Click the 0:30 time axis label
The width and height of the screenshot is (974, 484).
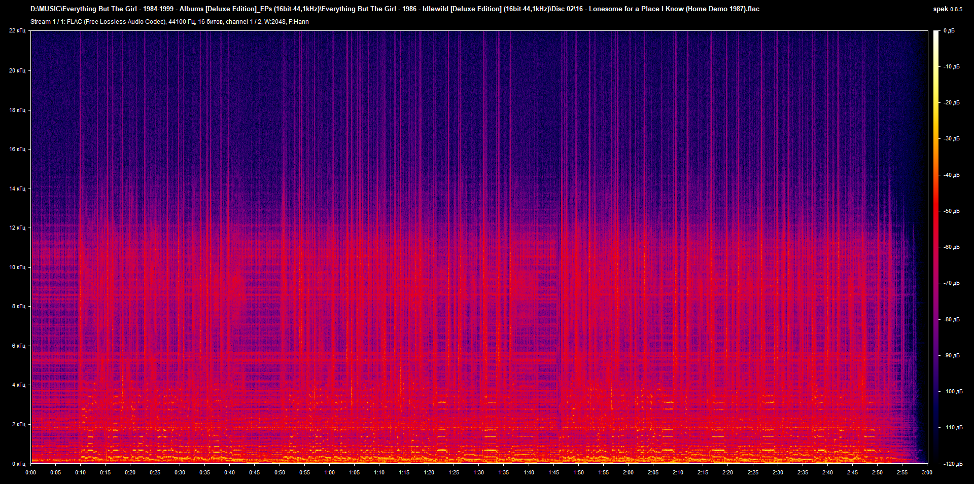click(x=180, y=472)
